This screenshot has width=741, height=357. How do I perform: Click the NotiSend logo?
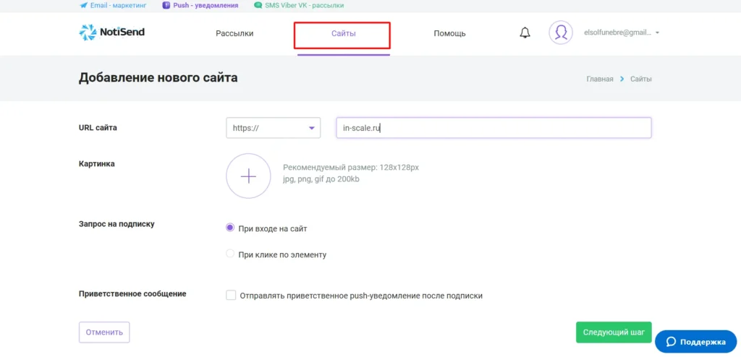click(112, 32)
